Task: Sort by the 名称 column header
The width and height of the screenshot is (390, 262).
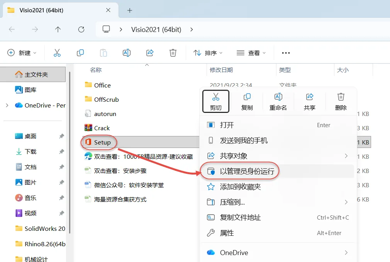Action: (x=96, y=70)
